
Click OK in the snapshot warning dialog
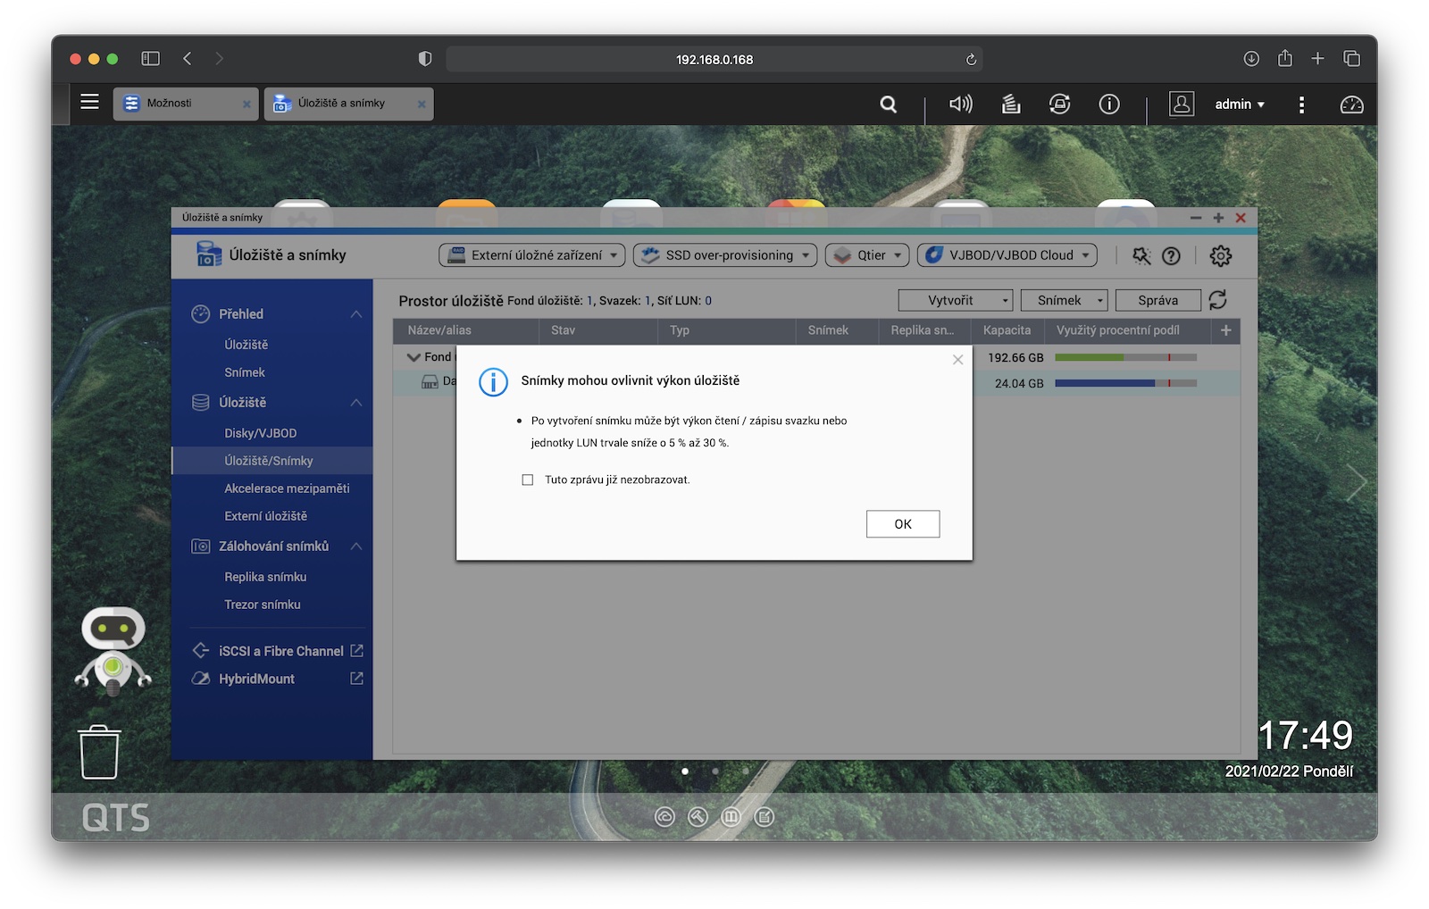[903, 524]
